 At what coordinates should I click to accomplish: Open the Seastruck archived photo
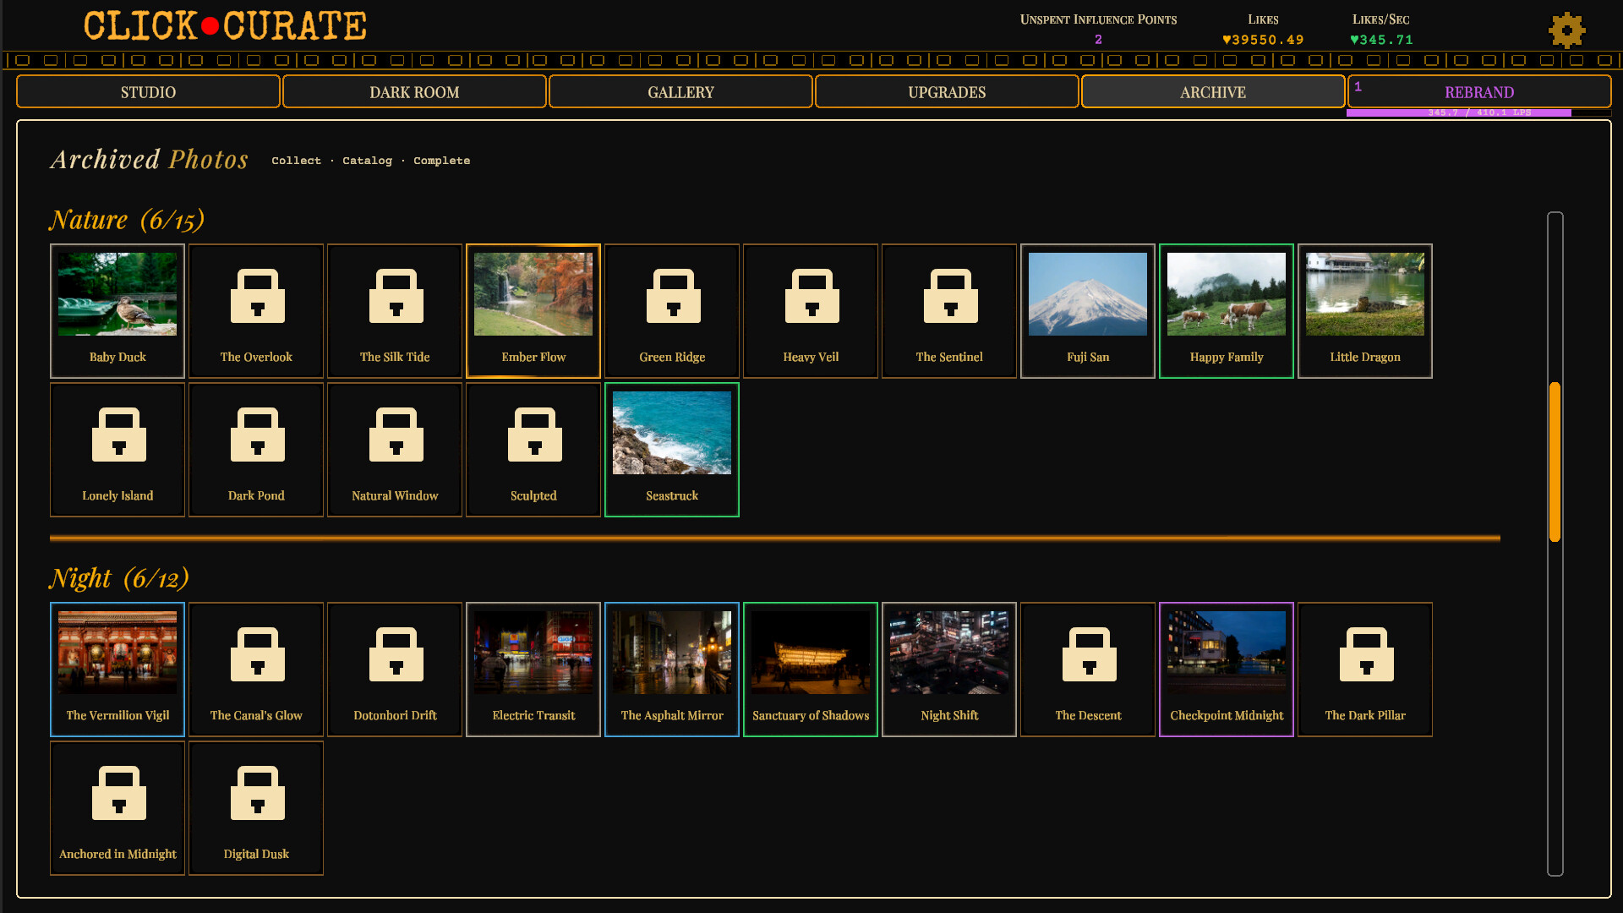point(672,433)
